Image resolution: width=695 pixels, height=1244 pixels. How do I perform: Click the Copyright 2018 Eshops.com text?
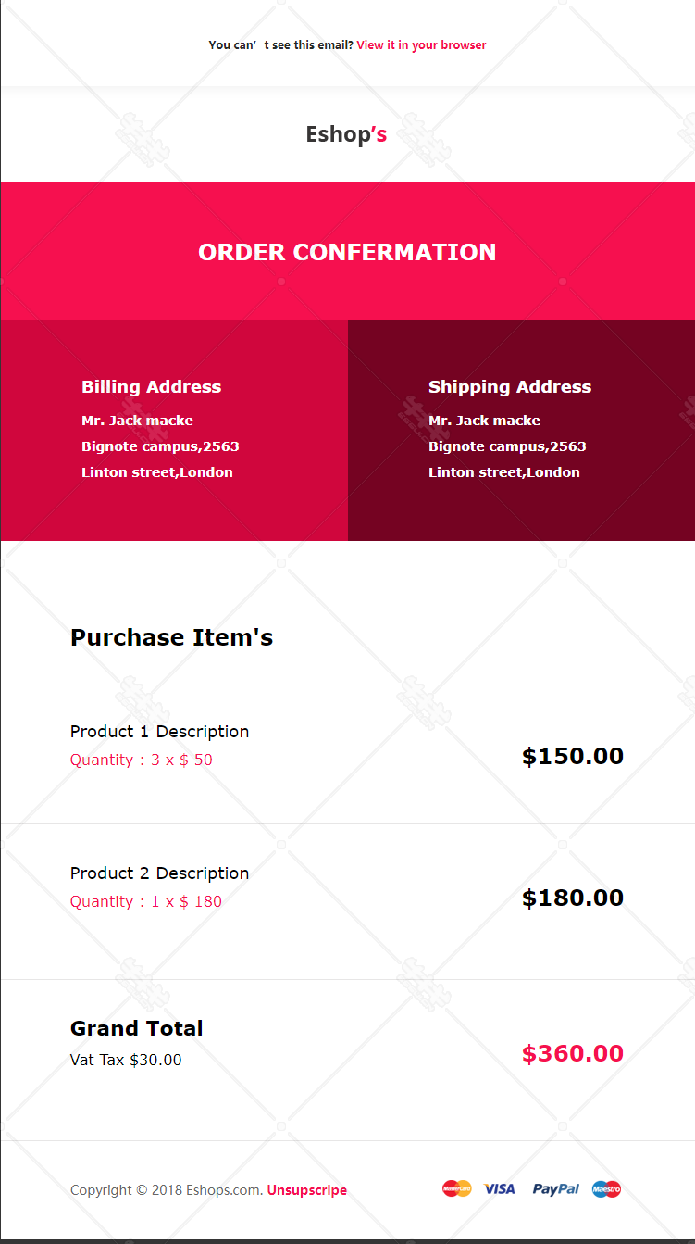tap(167, 1190)
